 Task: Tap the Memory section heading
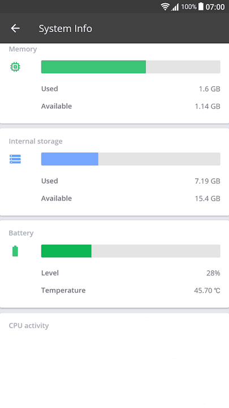coord(23,49)
